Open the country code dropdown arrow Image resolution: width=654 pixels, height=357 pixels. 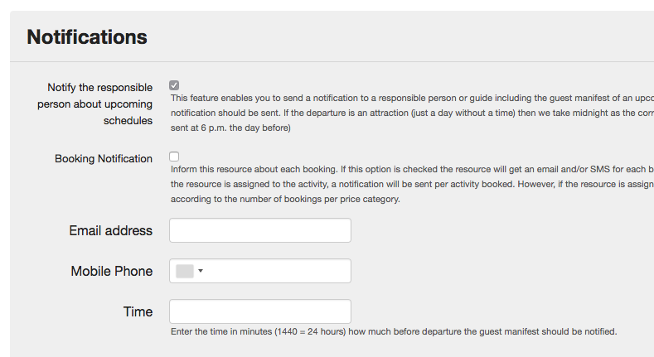tap(201, 271)
